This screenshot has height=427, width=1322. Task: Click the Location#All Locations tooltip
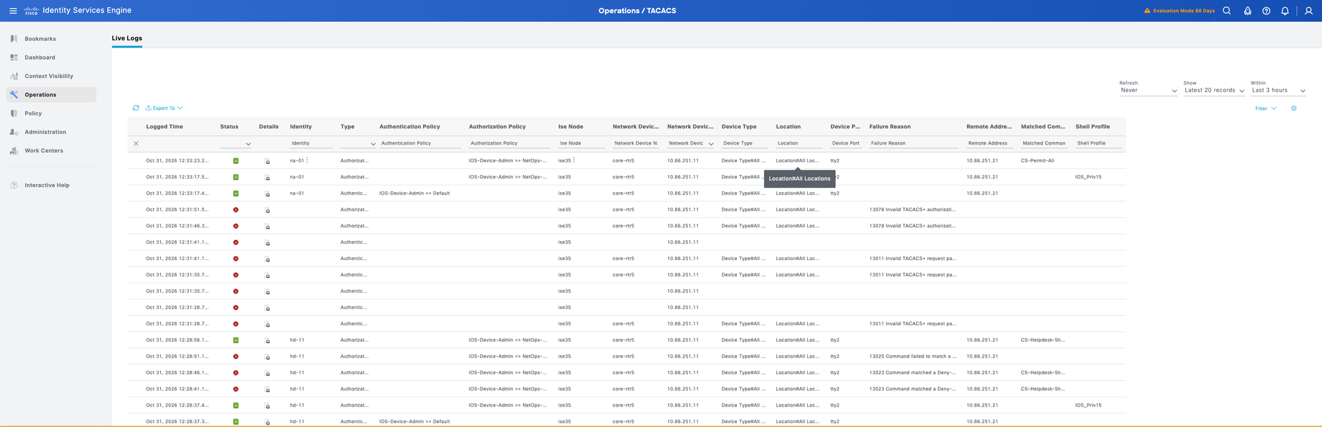pyautogui.click(x=799, y=179)
